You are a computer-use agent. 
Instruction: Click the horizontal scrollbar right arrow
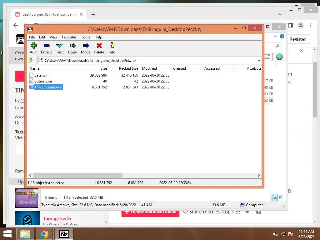pyautogui.click(x=258, y=176)
